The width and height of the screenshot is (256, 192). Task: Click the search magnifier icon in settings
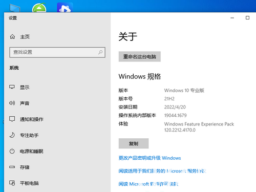tap(100, 52)
